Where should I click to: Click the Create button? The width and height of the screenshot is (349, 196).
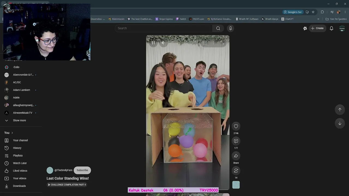[x=317, y=28]
